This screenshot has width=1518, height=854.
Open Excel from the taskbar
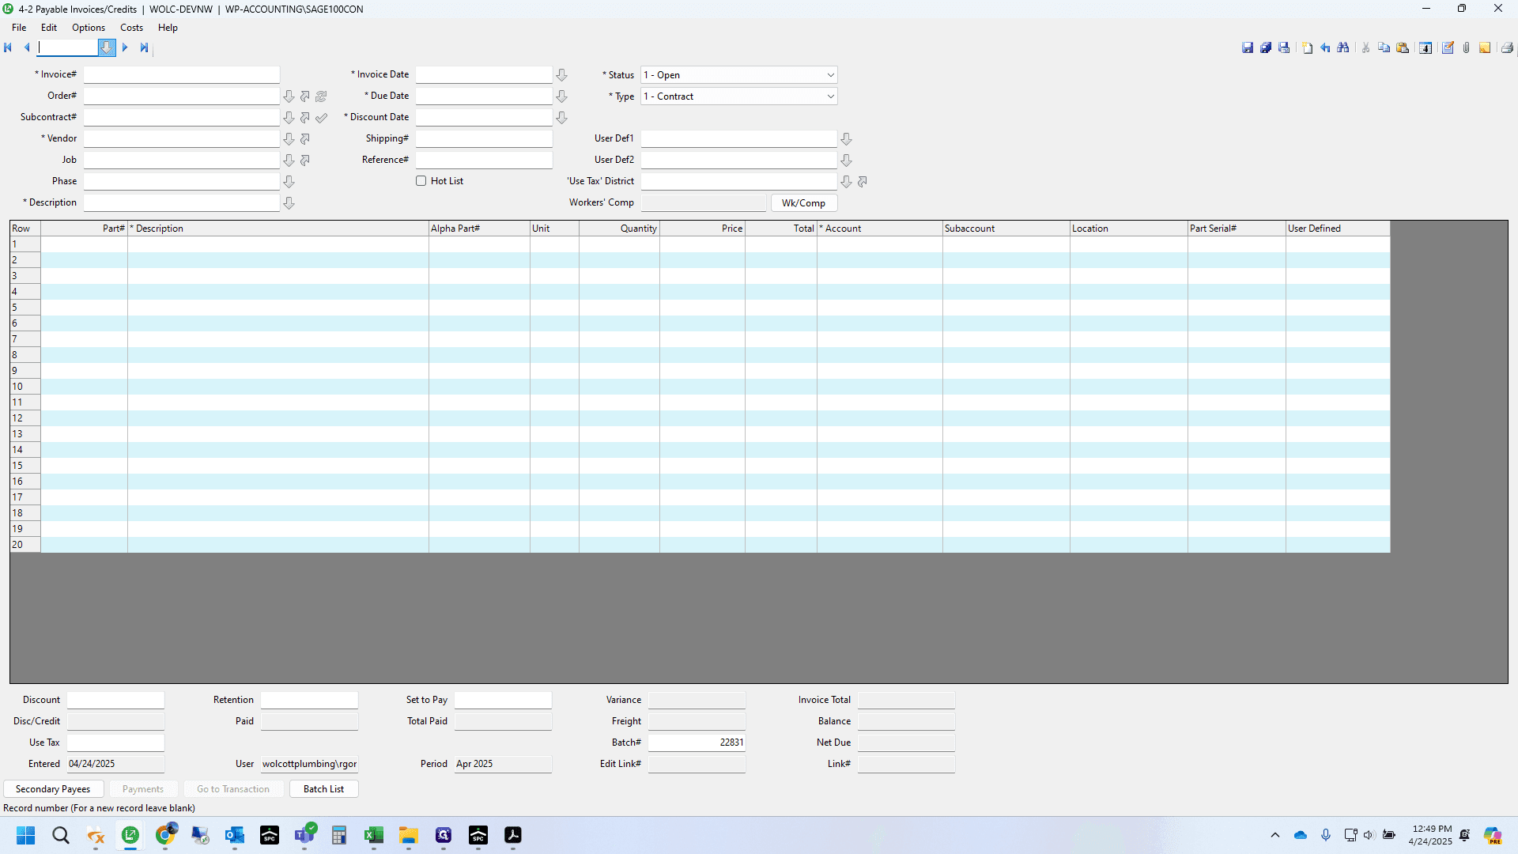(373, 835)
